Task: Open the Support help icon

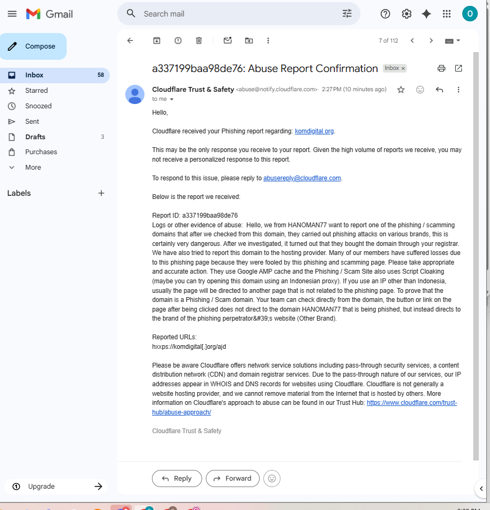Action: pyautogui.click(x=385, y=14)
